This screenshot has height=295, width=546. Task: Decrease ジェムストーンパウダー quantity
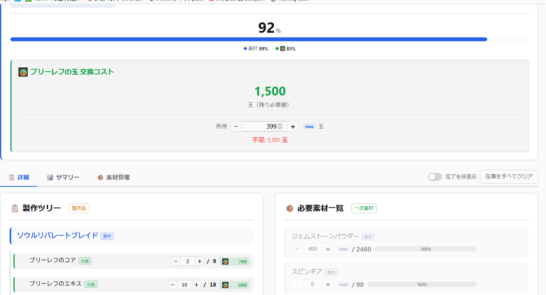pos(297,249)
